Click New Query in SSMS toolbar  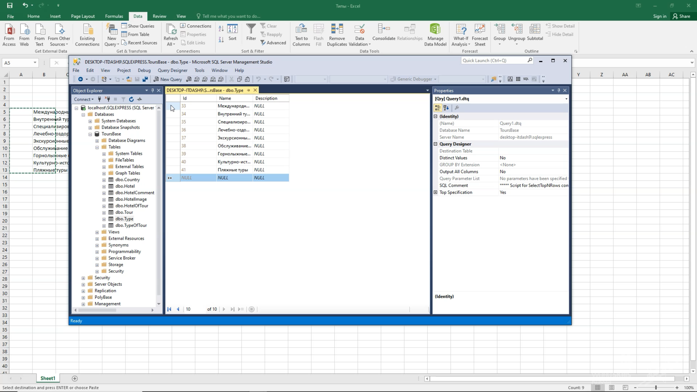coord(168,79)
